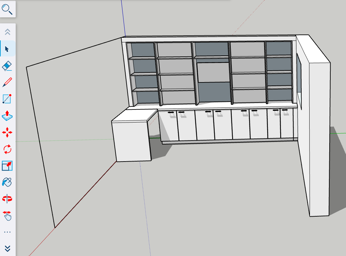Screen dimensions: 346x256
Task: Activate the Scale tool
Action: 7,166
